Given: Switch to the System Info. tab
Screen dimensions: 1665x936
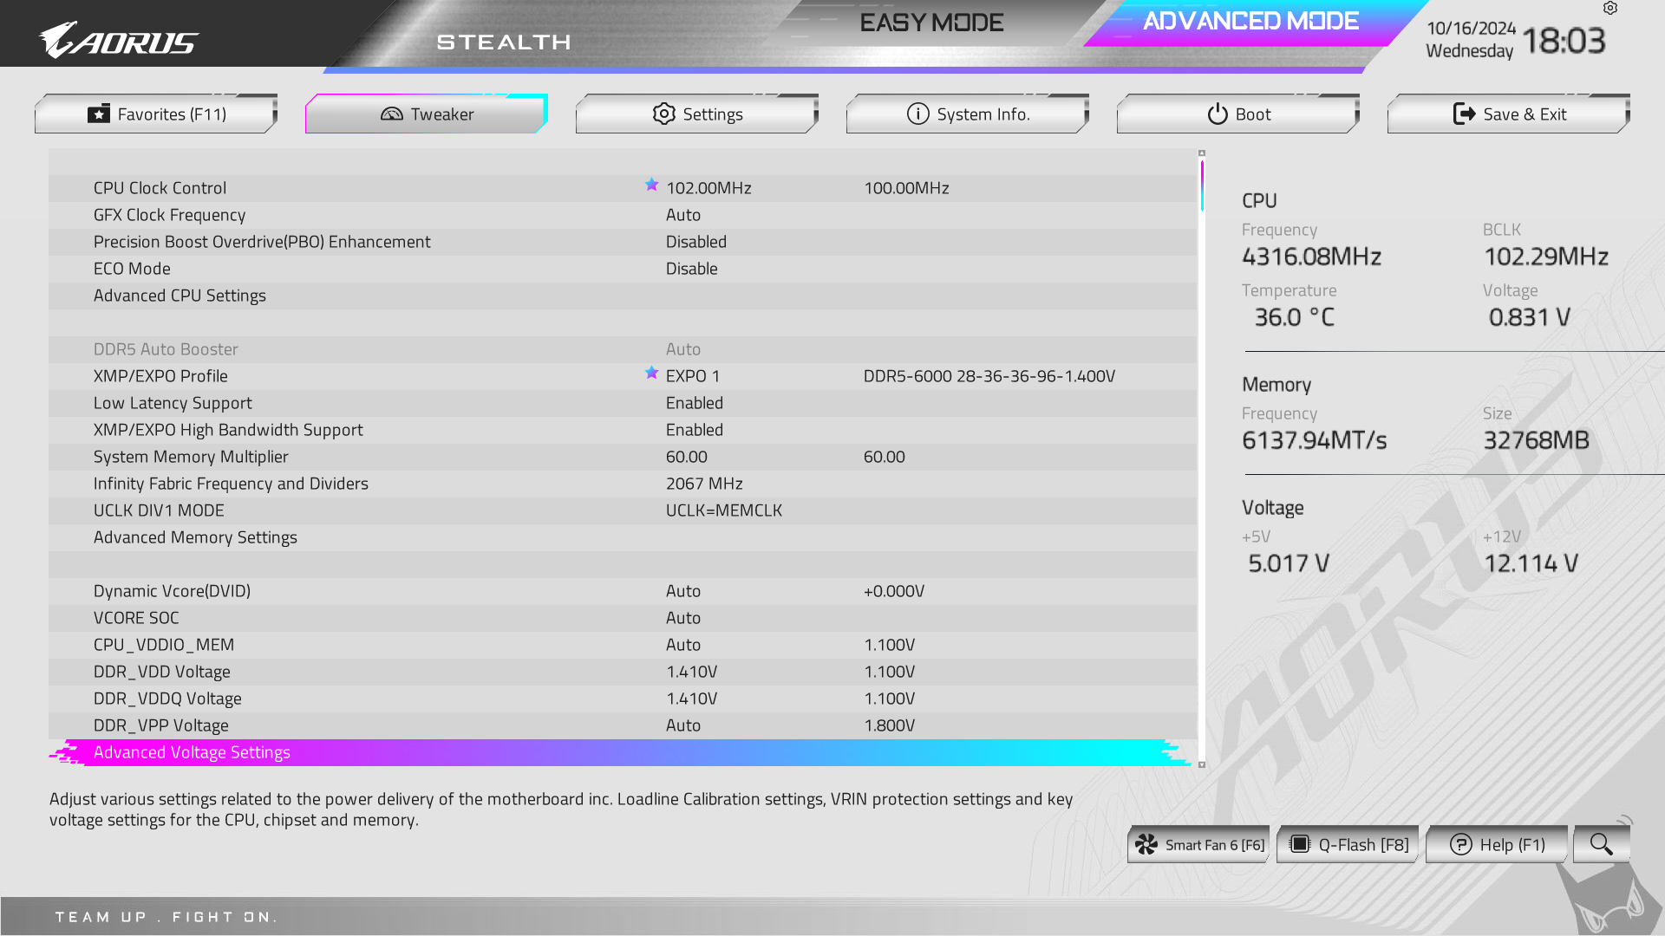Looking at the screenshot, I should pos(967,114).
